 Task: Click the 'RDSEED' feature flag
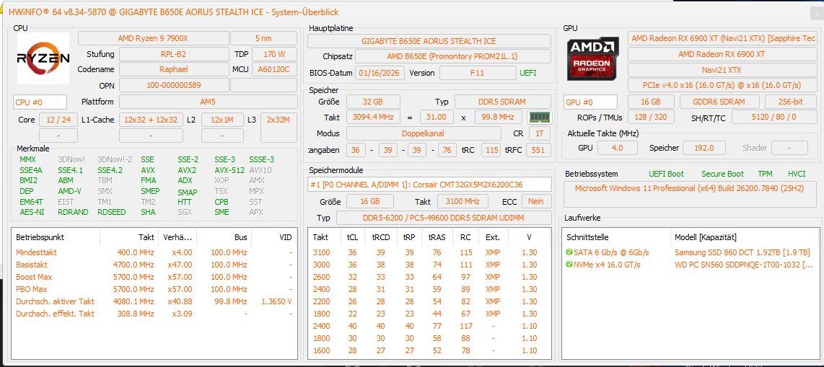(x=112, y=212)
